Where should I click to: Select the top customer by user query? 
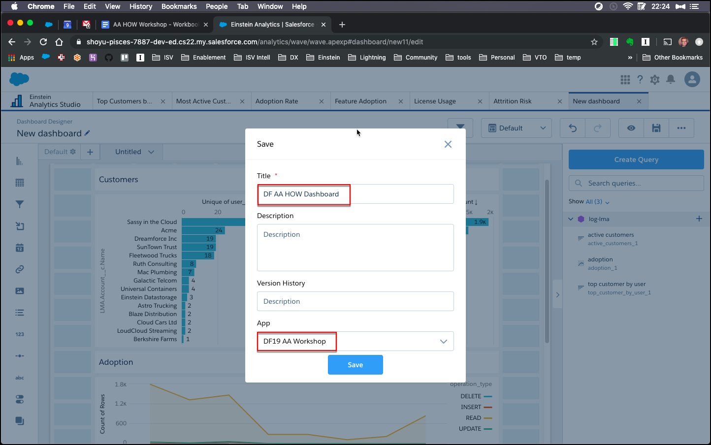616,288
